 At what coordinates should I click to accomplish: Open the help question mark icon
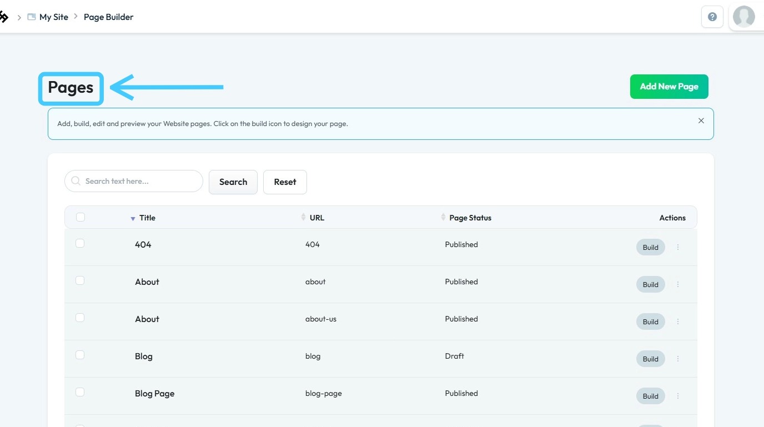pos(712,17)
